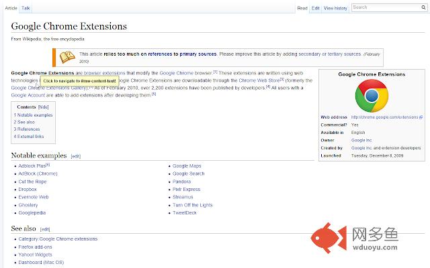Switch to the Talk tab
The image size is (430, 268).
pos(26,8)
